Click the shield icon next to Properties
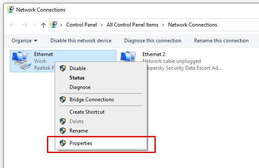The image size is (259, 168). [63, 143]
